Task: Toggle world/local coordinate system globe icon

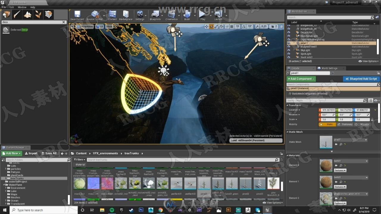Action: point(221,26)
